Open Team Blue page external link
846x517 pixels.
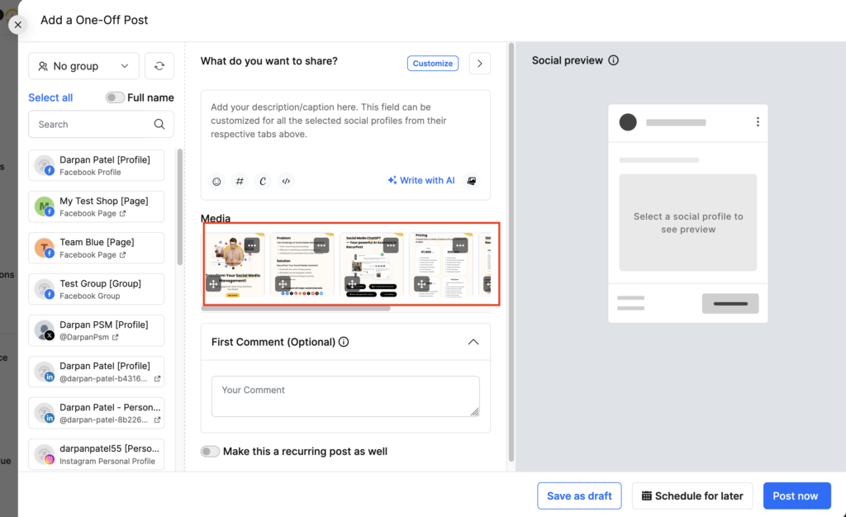click(122, 255)
